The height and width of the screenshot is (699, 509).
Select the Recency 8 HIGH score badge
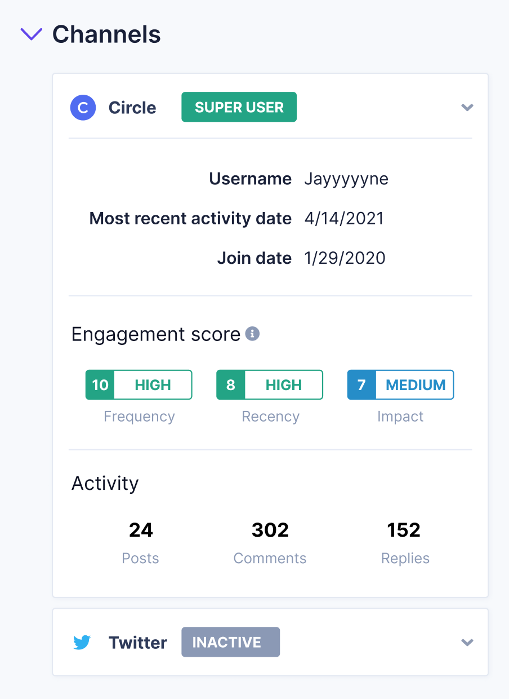click(270, 385)
